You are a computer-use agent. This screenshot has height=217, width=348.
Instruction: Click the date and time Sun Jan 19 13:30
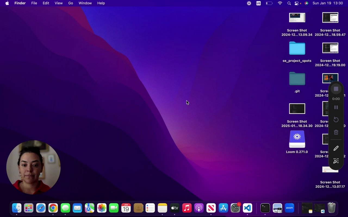(328, 3)
